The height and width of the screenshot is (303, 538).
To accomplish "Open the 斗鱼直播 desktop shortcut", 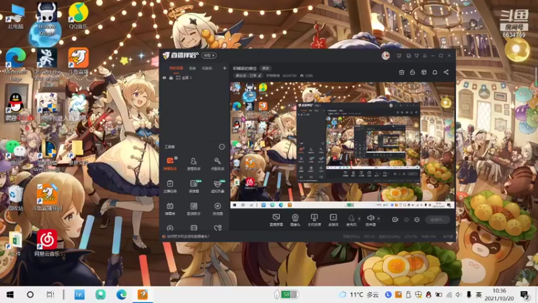I will (x=78, y=61).
